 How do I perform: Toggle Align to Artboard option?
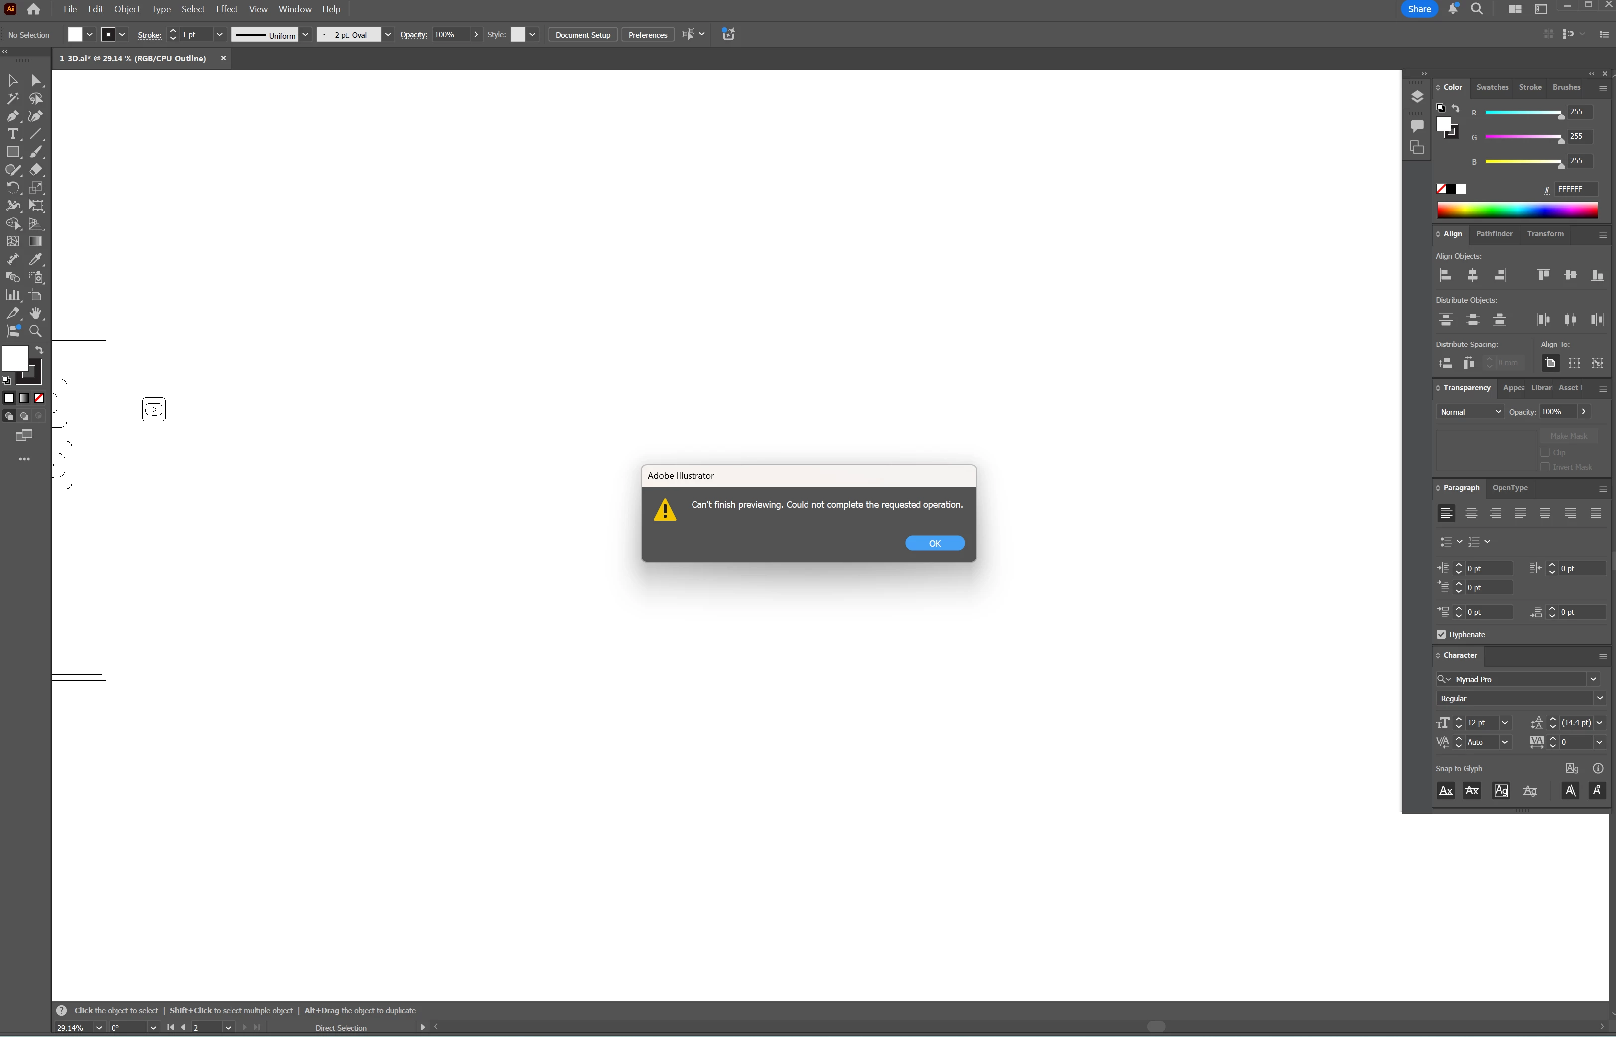pos(1550,363)
